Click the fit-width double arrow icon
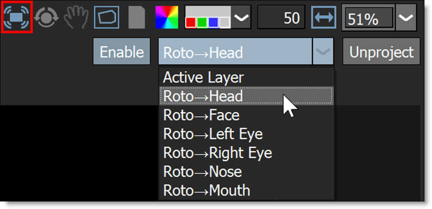The height and width of the screenshot is (209, 432). (324, 17)
